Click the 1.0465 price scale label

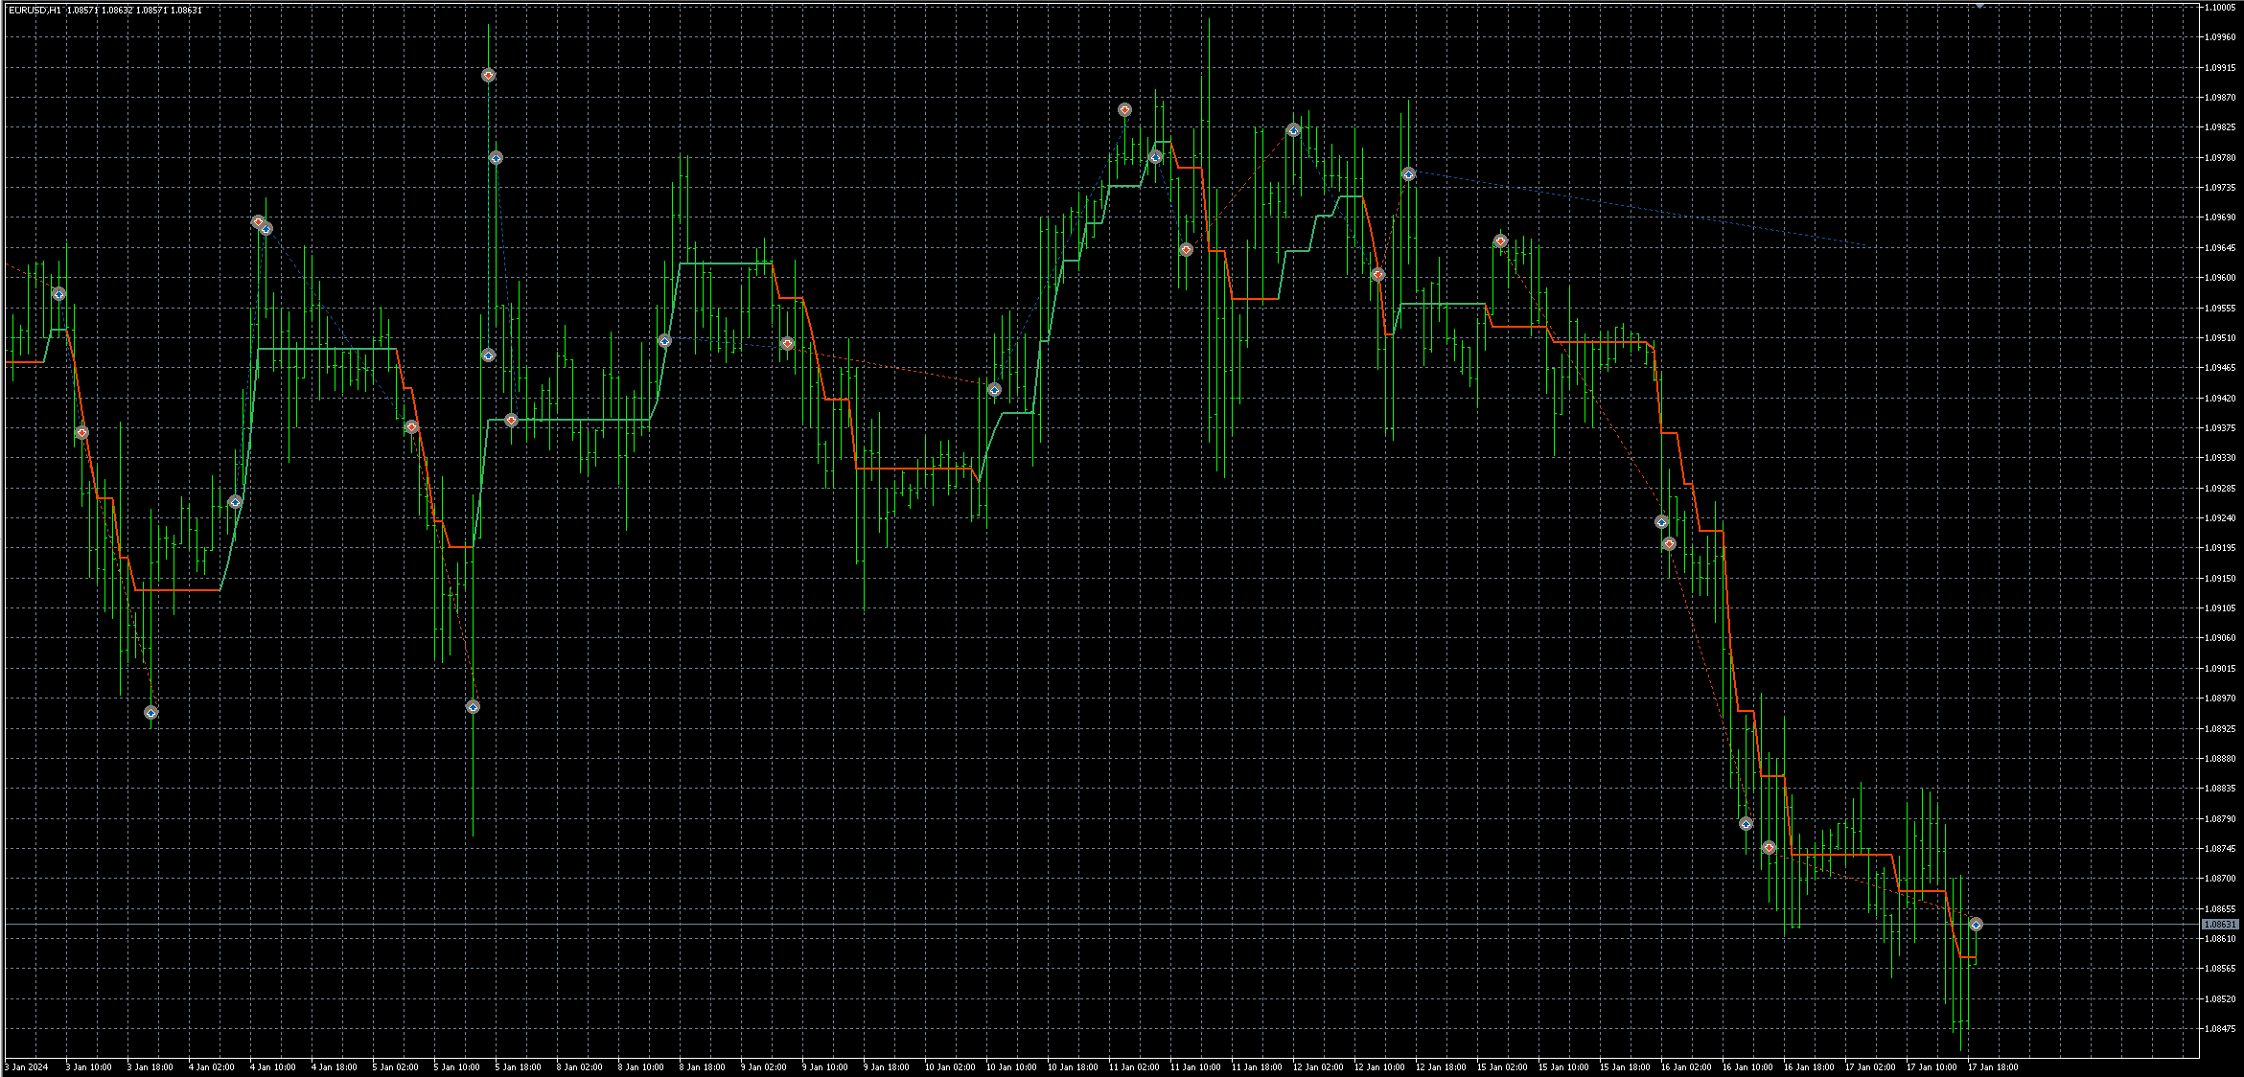2220,368
